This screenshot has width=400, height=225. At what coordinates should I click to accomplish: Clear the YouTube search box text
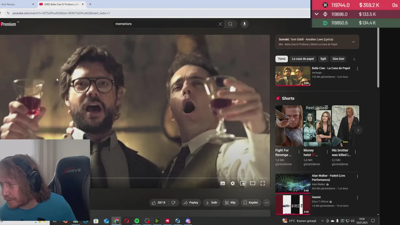pyautogui.click(x=220, y=24)
